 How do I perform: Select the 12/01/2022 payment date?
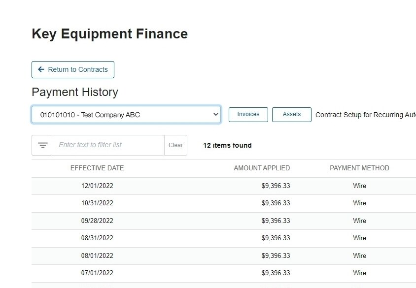(x=97, y=186)
